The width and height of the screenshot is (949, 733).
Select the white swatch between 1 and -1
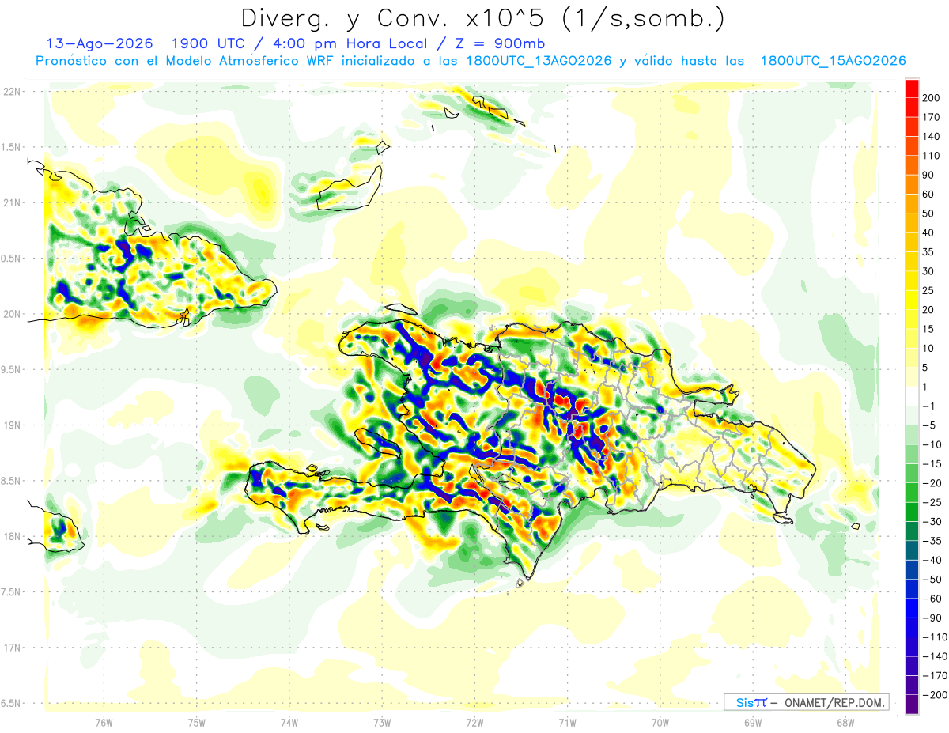[913, 396]
